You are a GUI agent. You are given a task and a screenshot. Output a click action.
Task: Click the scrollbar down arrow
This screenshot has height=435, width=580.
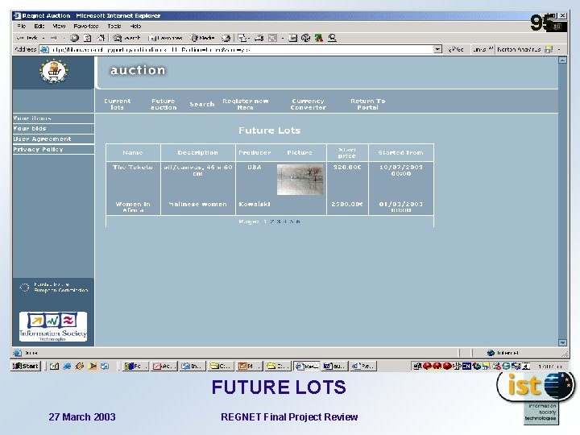562,343
